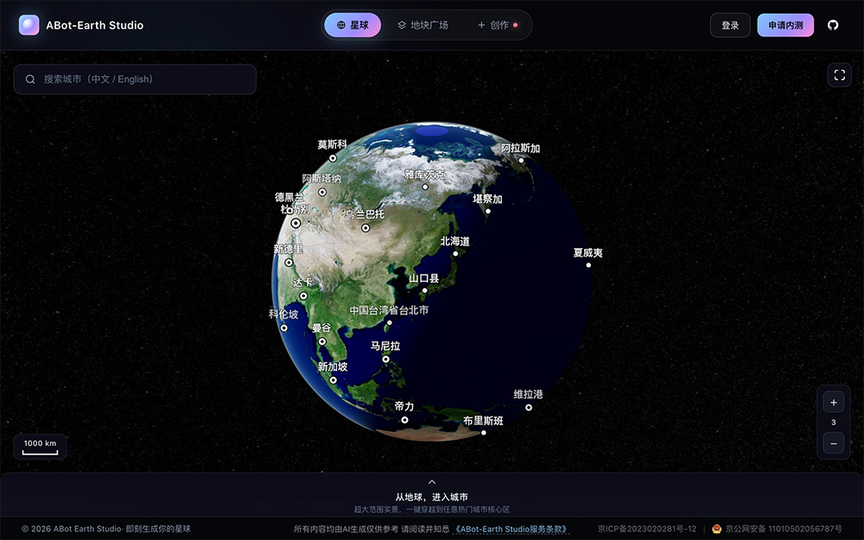The height and width of the screenshot is (540, 864).
Task: Click the zoom level number 3
Action: coord(833,422)
